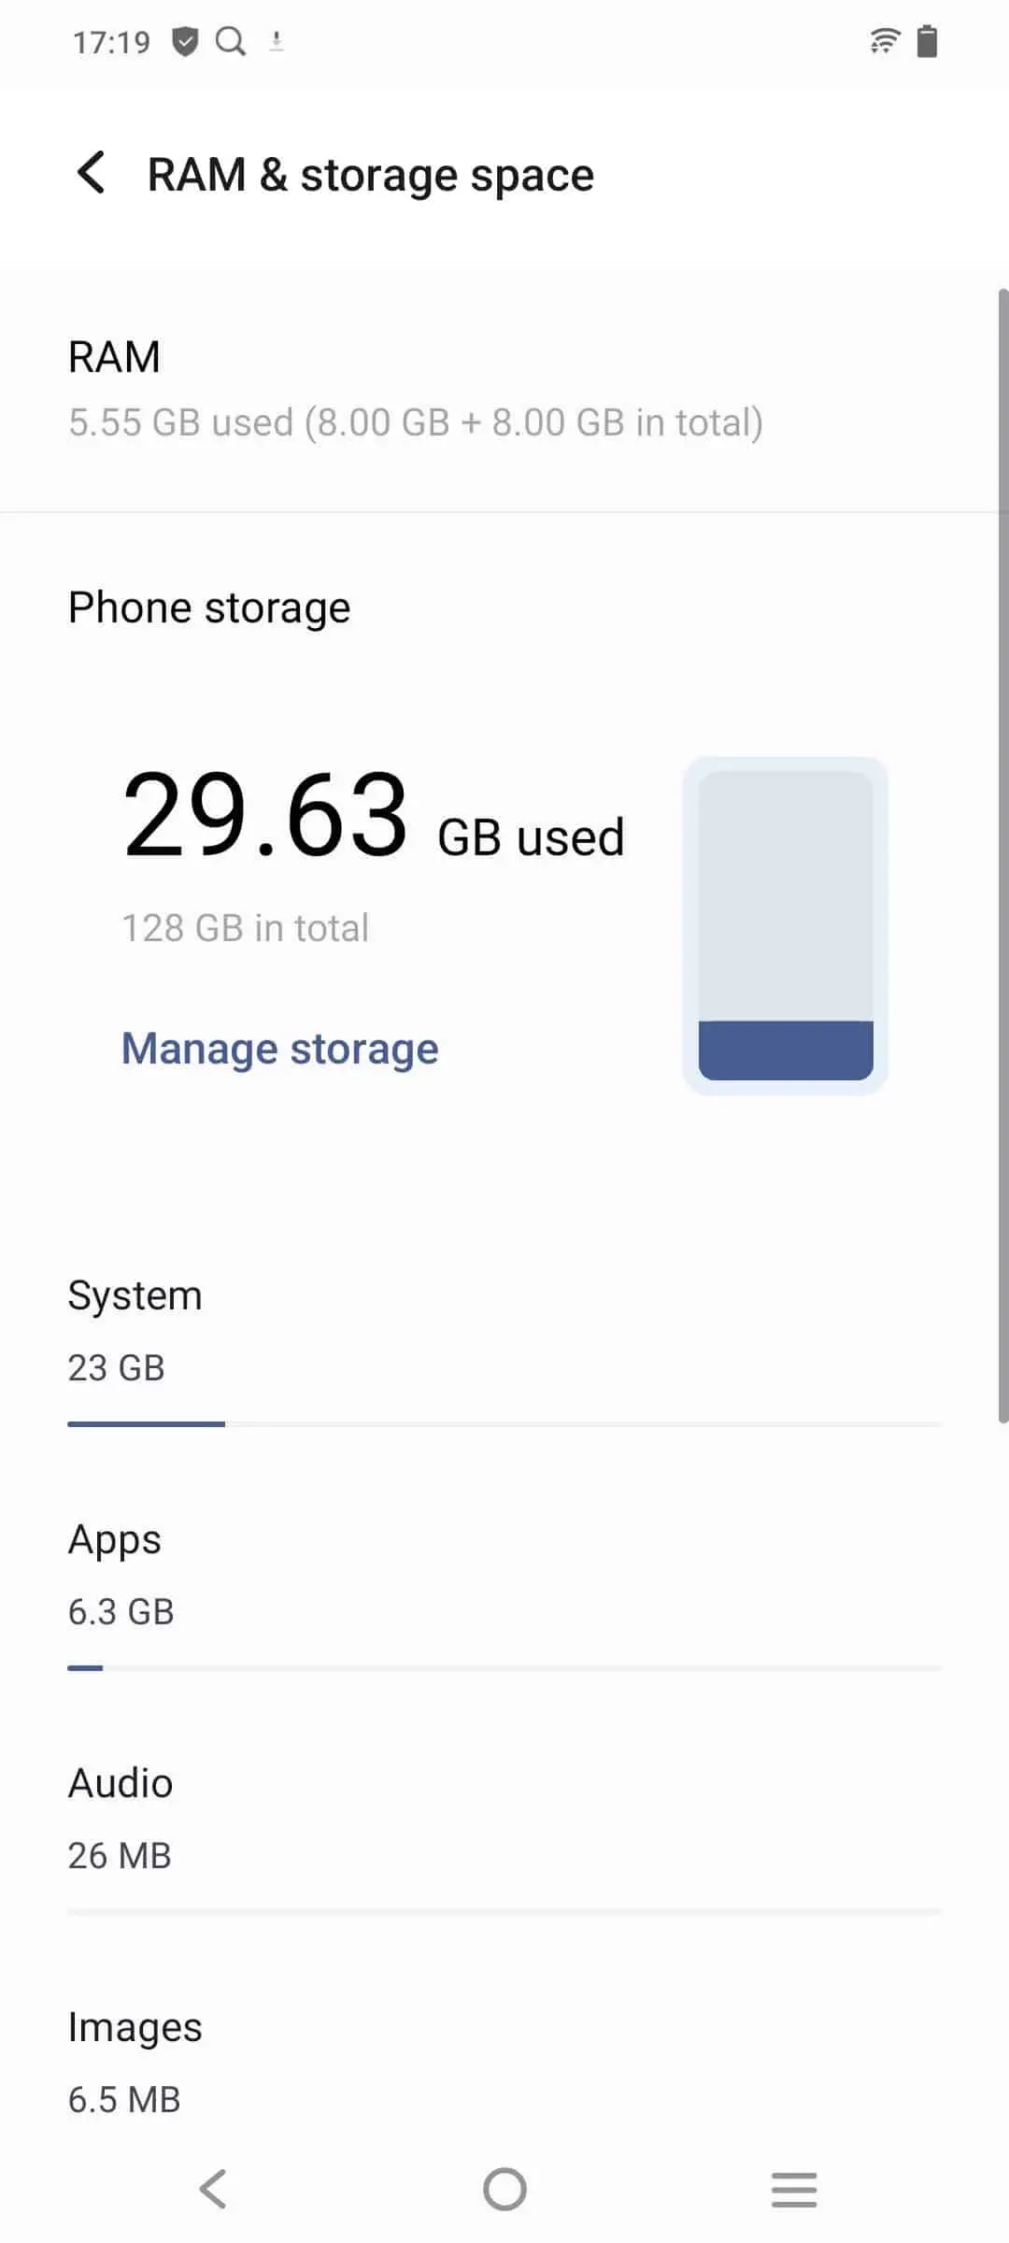Open the RAM usage entry
The width and height of the screenshot is (1009, 2243).
(415, 390)
